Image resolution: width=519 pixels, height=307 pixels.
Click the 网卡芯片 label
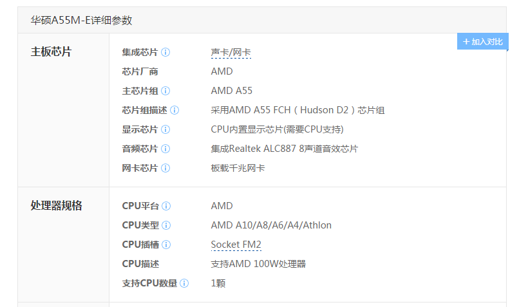(140, 168)
